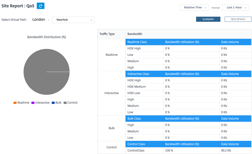Click the Bandwidth Distribution (%) chart title

(46, 37)
